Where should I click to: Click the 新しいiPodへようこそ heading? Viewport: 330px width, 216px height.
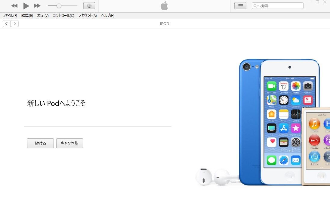tap(56, 103)
